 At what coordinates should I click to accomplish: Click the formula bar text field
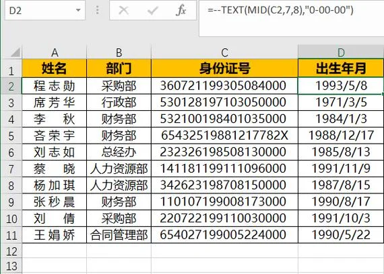tap(292, 18)
